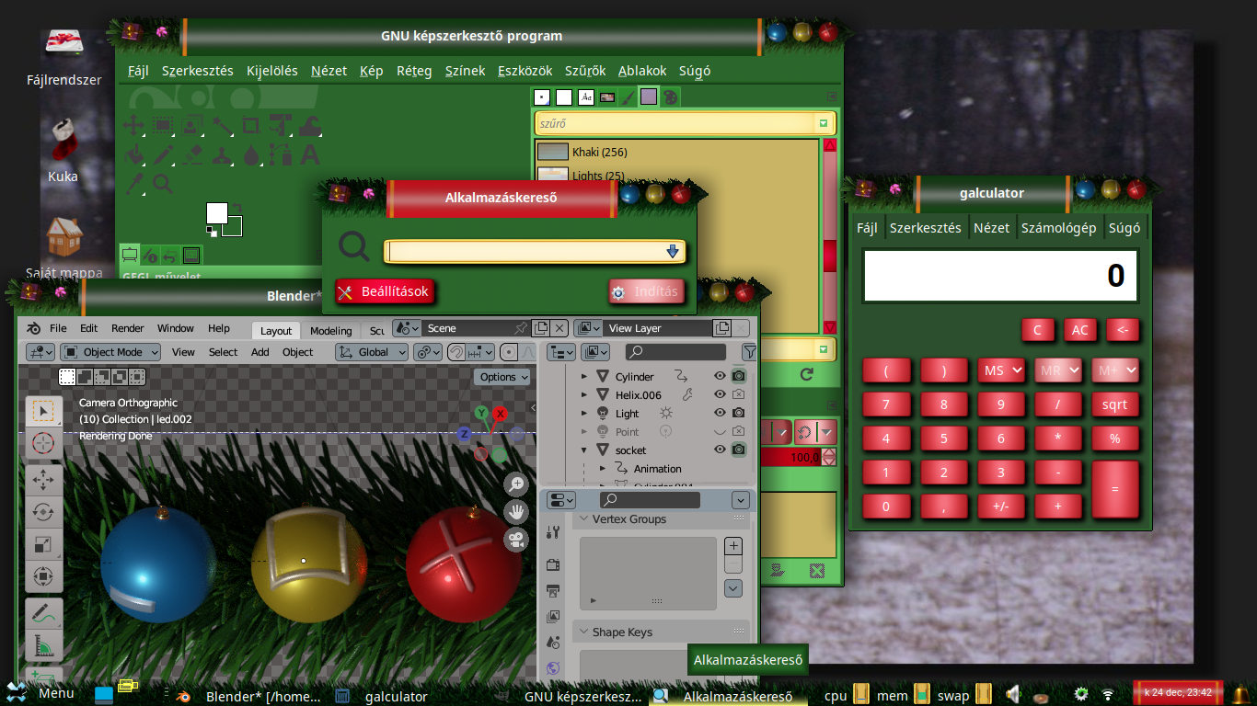Open the Global orientation dropdown

[373, 352]
